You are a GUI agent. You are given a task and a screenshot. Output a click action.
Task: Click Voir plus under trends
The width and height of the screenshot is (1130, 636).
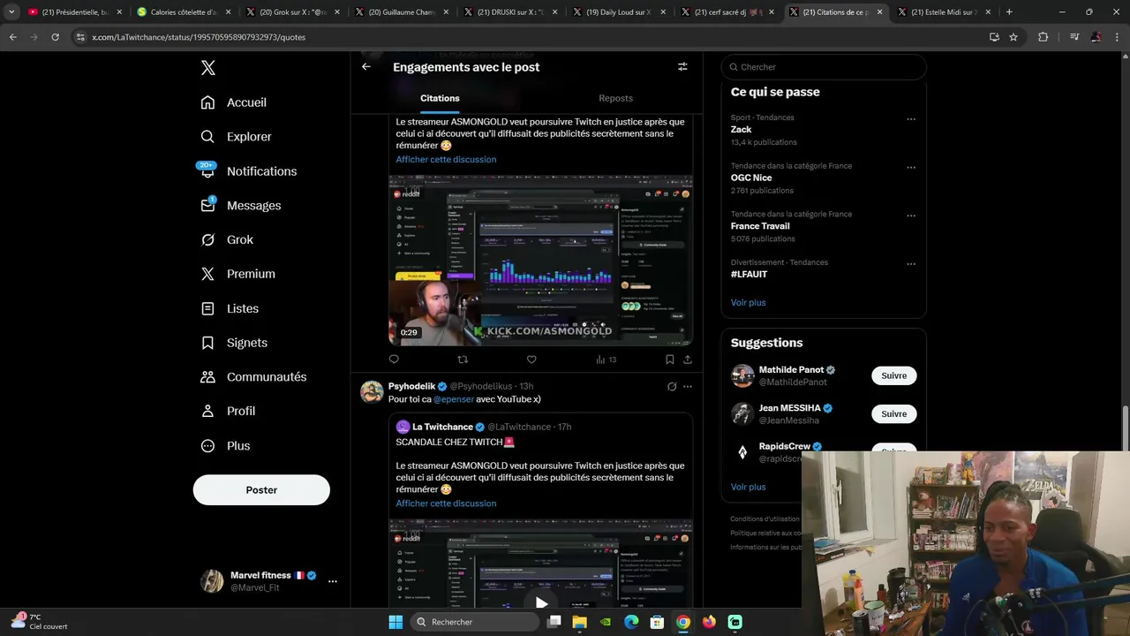click(748, 302)
